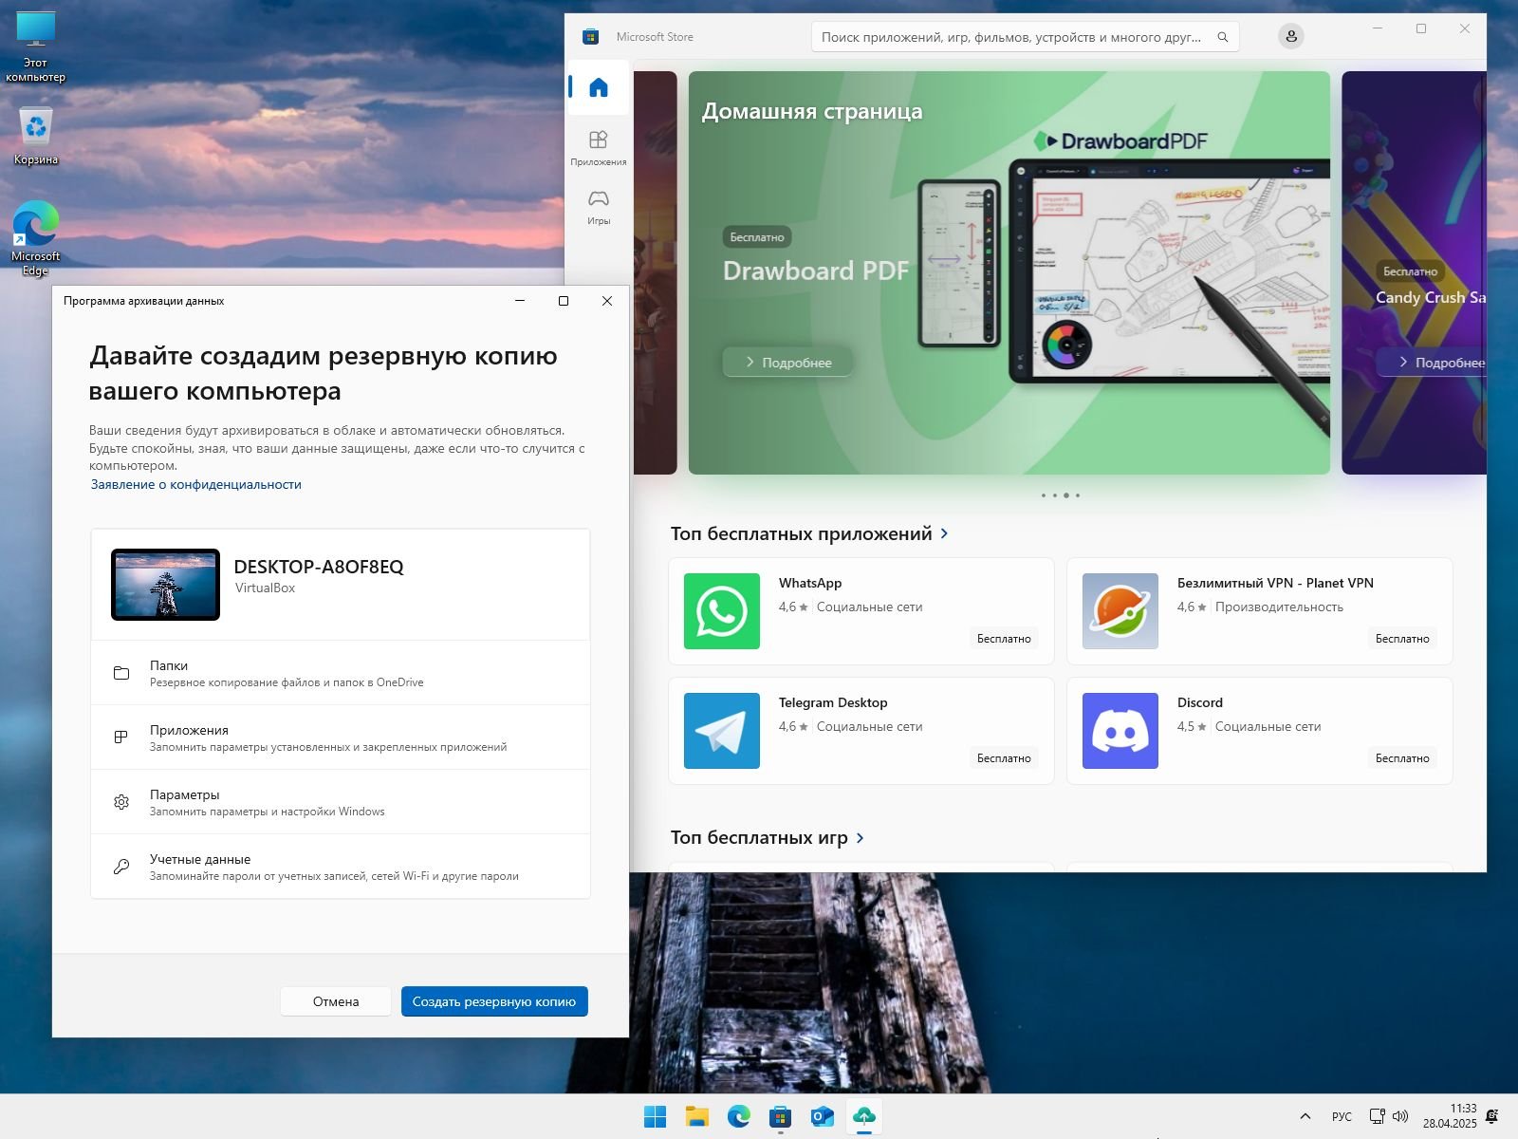Open WhatsApp app icon in the Store

[721, 611]
